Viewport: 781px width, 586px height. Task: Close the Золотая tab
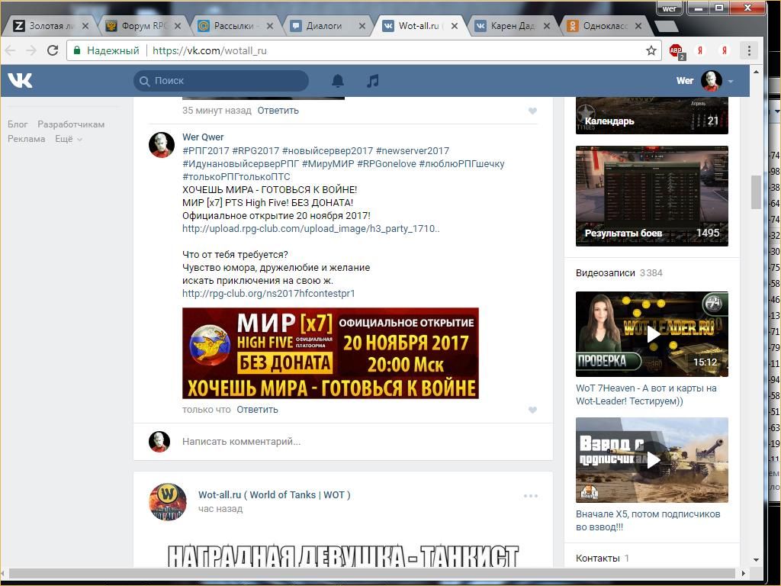[x=85, y=26]
